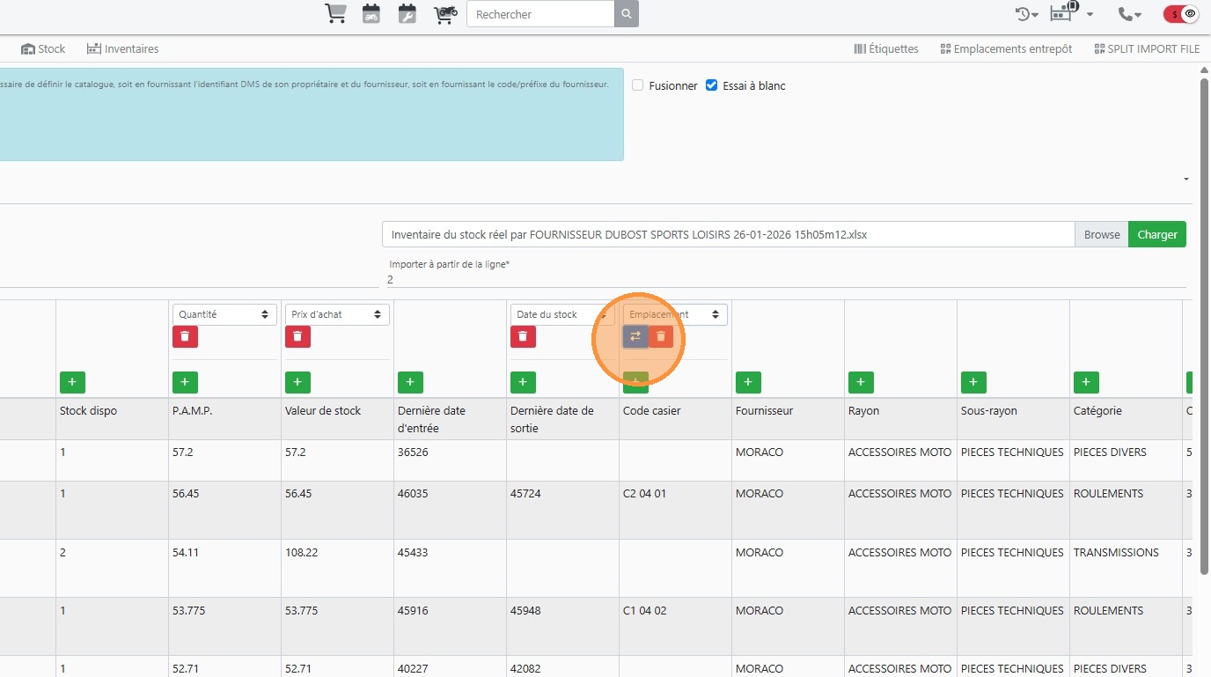Image resolution: width=1211 pixels, height=677 pixels.
Task: Delete the Quantité column mapping
Action: 185,336
